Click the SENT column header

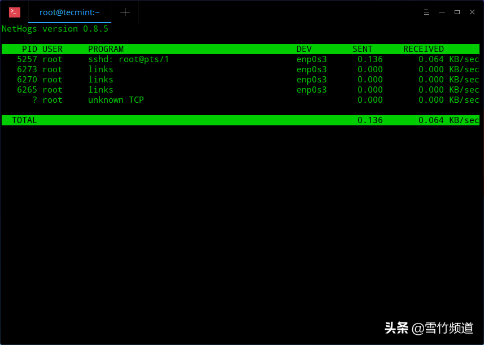click(363, 49)
